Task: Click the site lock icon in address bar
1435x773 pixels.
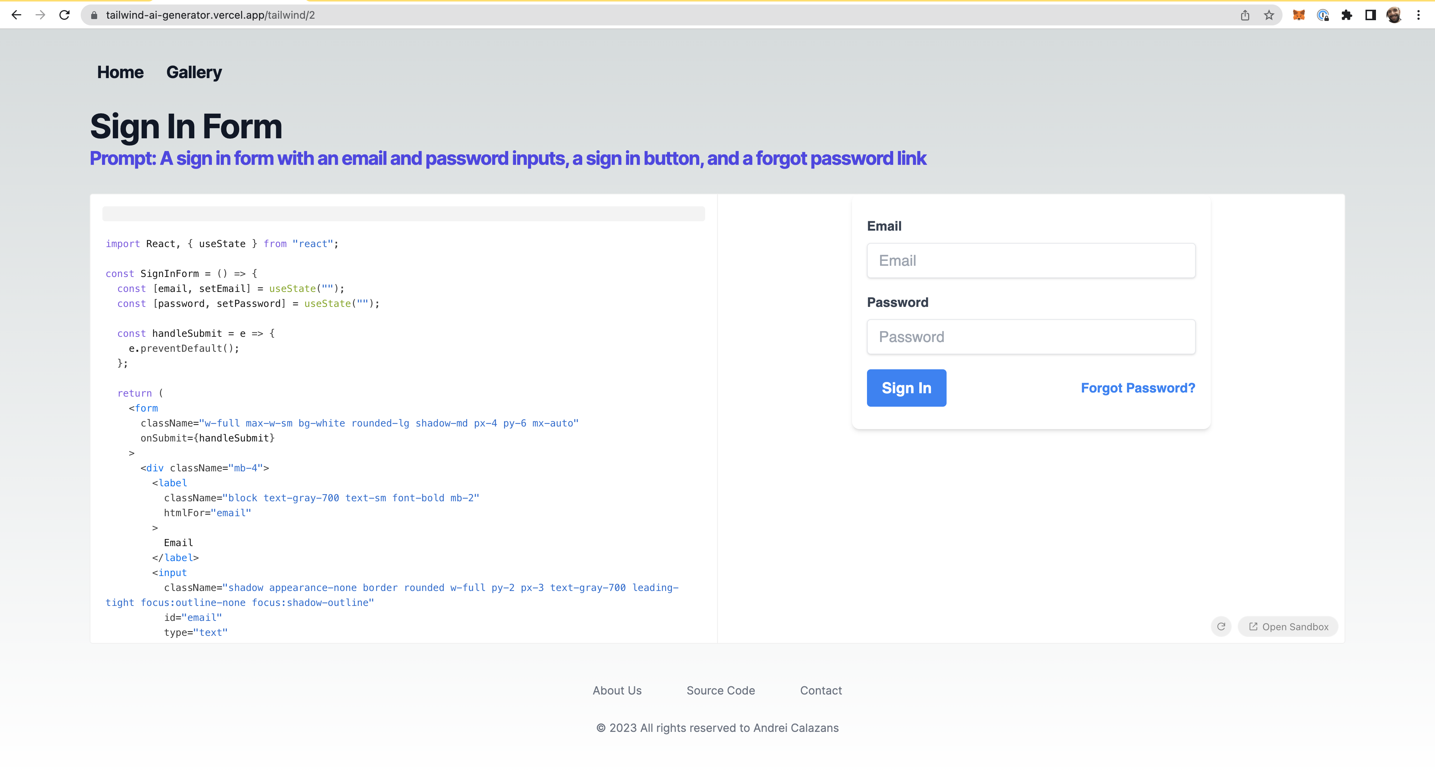Action: point(94,15)
